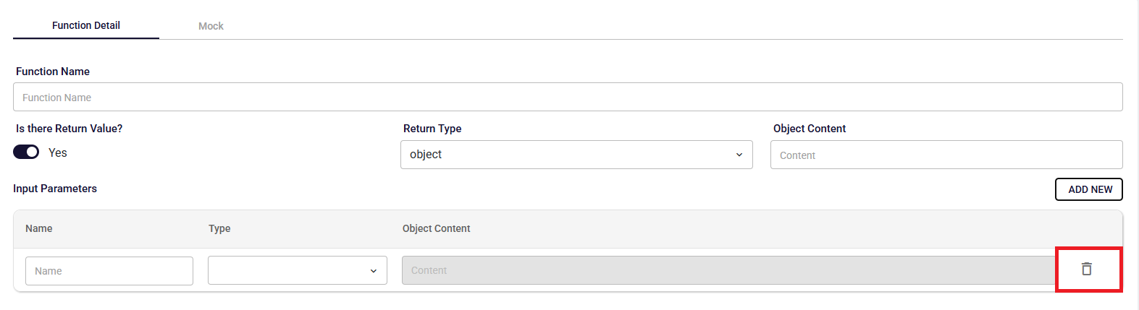The image size is (1139, 310).
Task: Click the Is there Return Value label
Action: [70, 129]
